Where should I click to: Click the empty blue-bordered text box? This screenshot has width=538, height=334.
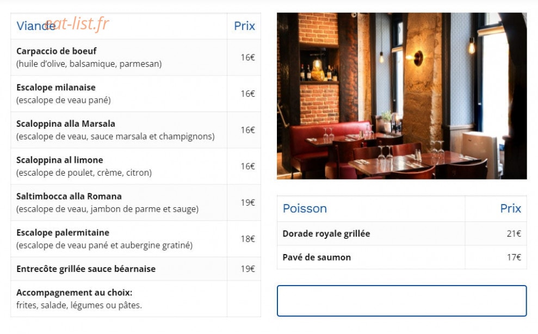[x=402, y=301]
